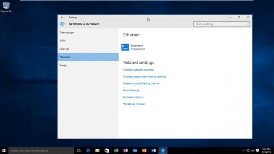Launch Outlook from the taskbar

pos(135,151)
